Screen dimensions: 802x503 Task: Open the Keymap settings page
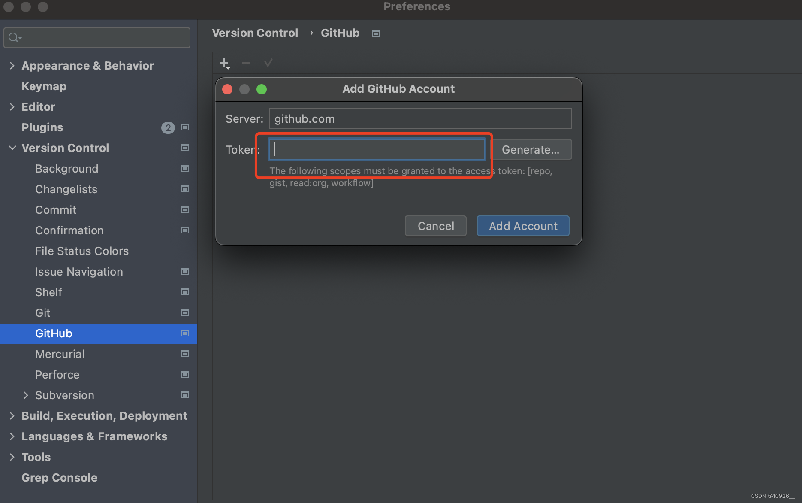click(44, 86)
